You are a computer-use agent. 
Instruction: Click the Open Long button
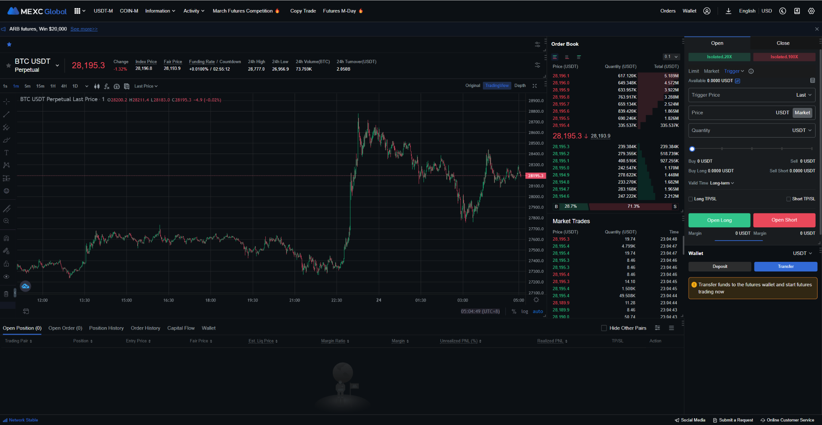pos(719,220)
